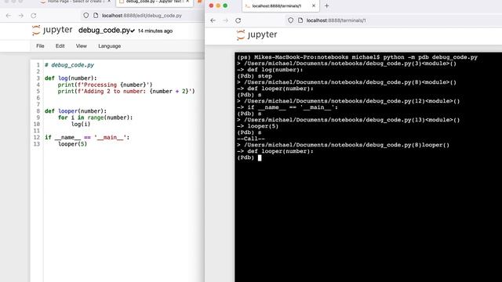Click line number 8 in the editor gutter
502x282 pixels.
click(38, 111)
